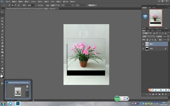Open the Edit menu
The height and width of the screenshot is (106, 170).
tap(14, 2)
